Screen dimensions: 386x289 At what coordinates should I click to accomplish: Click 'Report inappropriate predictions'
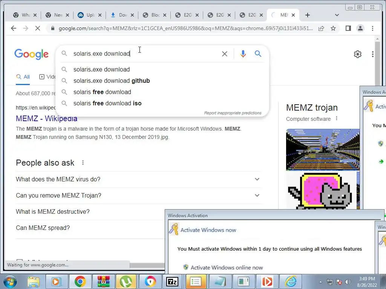coord(233,113)
